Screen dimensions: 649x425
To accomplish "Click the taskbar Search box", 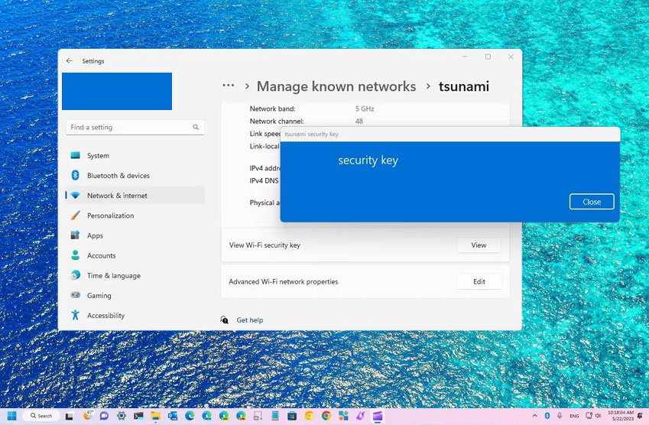I will tap(41, 416).
